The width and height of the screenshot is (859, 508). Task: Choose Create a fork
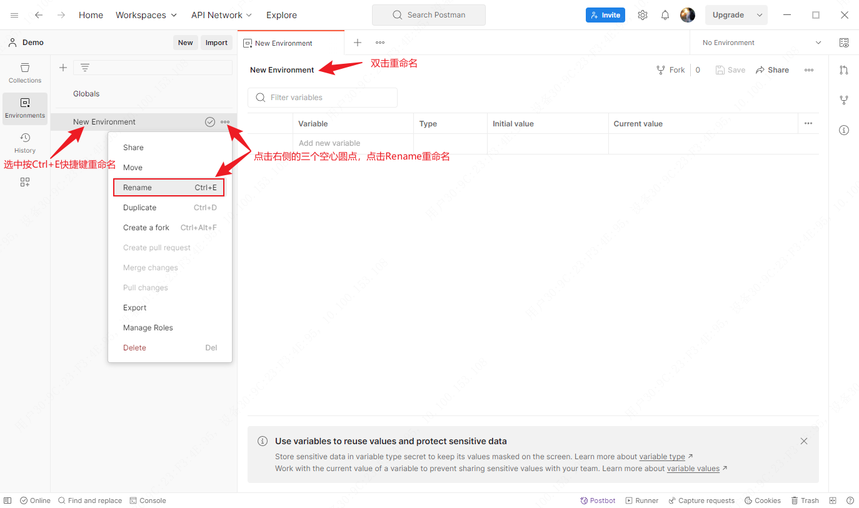[x=169, y=228]
